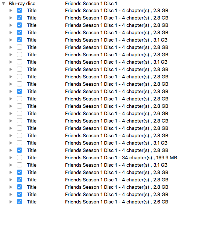Image resolution: width=209 pixels, height=227 pixels.
Task: Check the 34 chapter(s) 169.9 MB title checkbox
Action: [x=19, y=157]
